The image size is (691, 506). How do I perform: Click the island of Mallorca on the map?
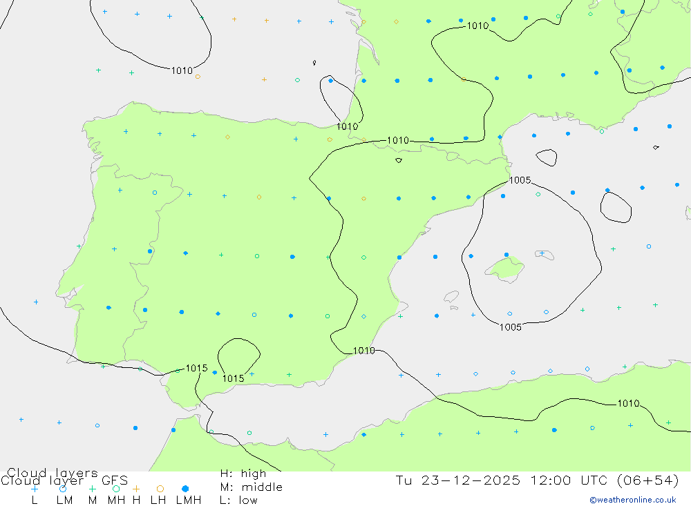[505, 269]
